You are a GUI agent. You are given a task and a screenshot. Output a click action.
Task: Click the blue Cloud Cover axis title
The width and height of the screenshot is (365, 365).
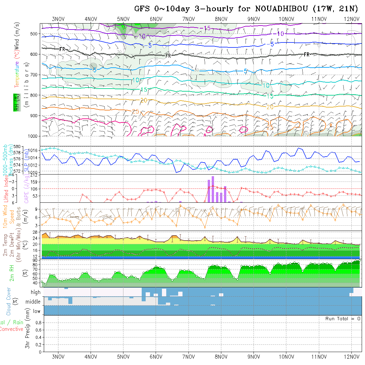(x=9, y=301)
